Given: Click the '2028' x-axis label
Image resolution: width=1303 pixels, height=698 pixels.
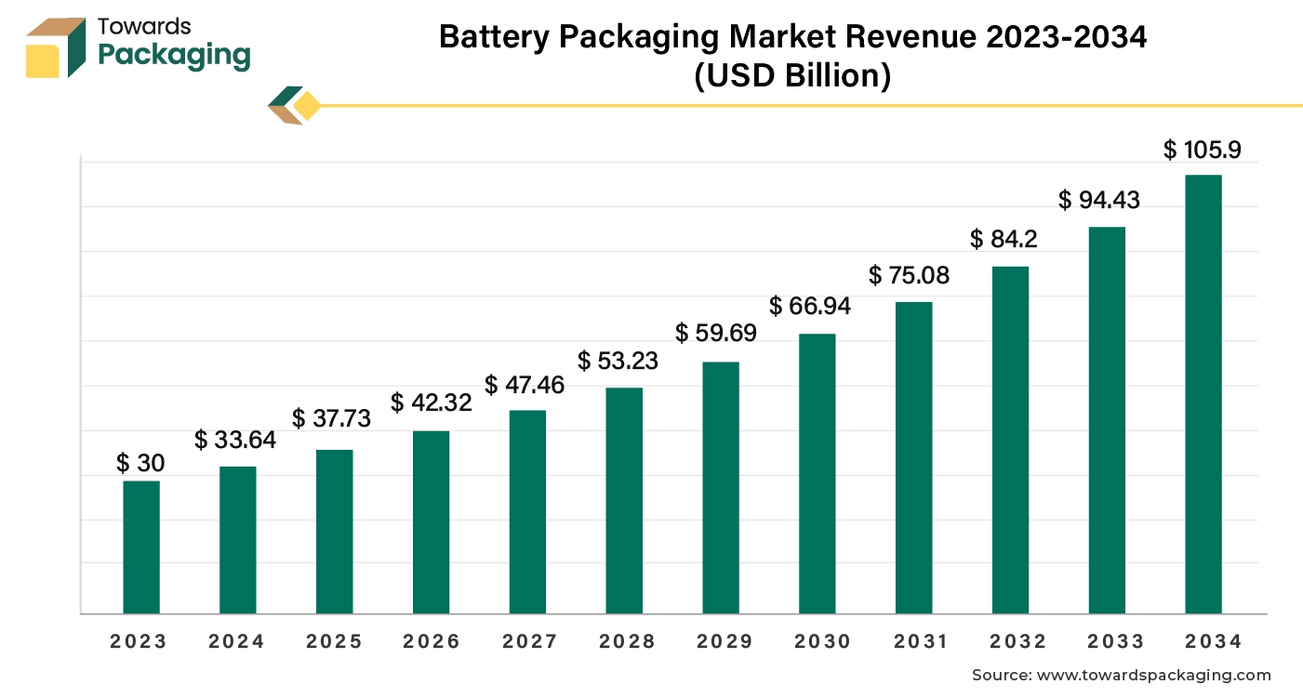Looking at the screenshot, I should [627, 641].
